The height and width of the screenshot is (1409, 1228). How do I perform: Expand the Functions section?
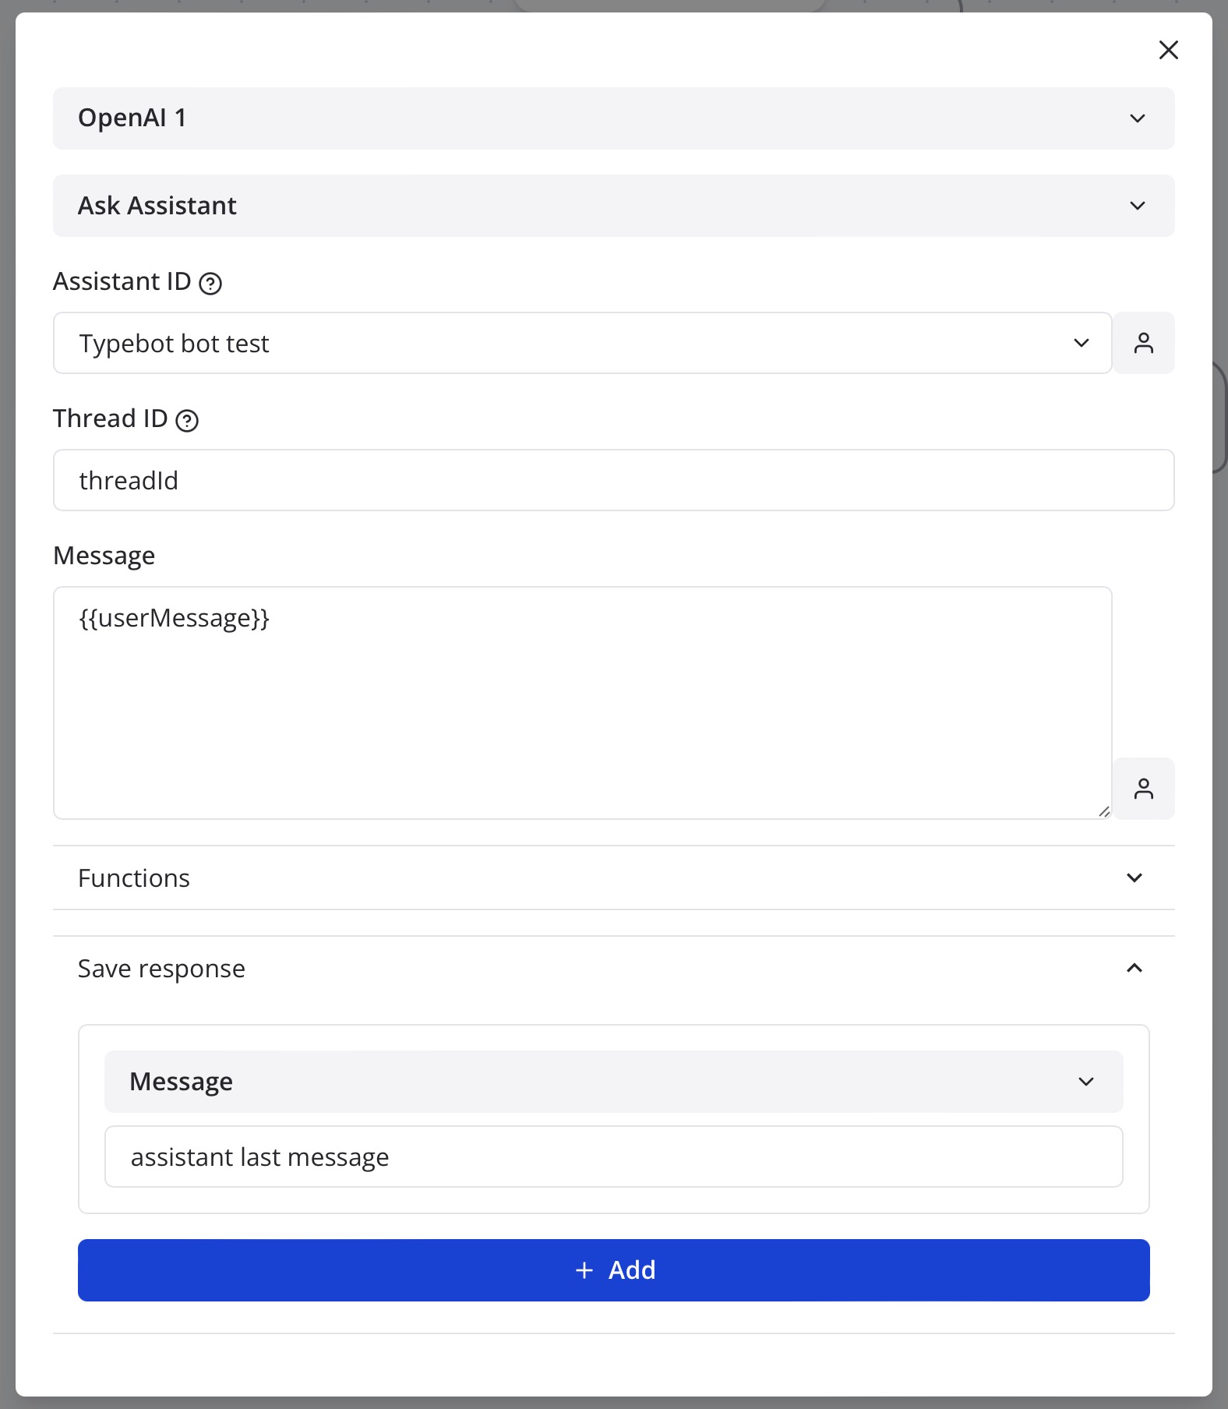coord(614,878)
